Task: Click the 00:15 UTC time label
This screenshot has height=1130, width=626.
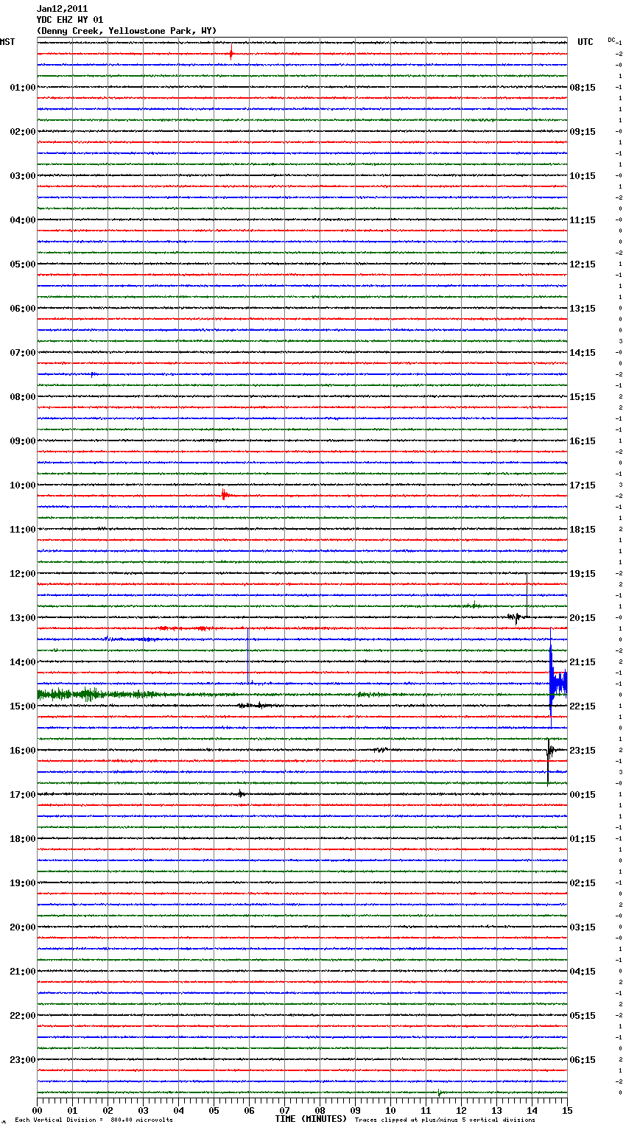Action: pyautogui.click(x=583, y=794)
